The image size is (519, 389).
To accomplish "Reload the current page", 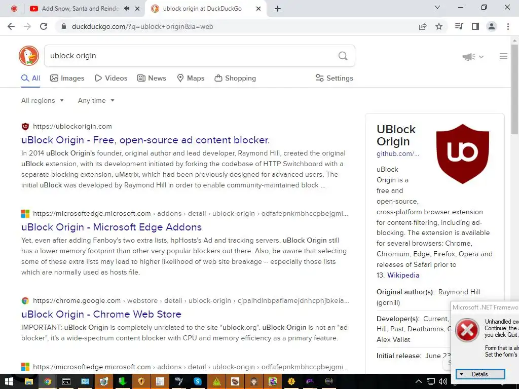I will 44,26.
